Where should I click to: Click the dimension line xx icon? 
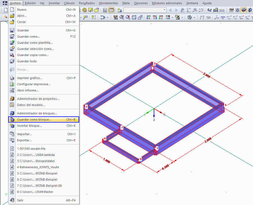click(x=85, y=17)
